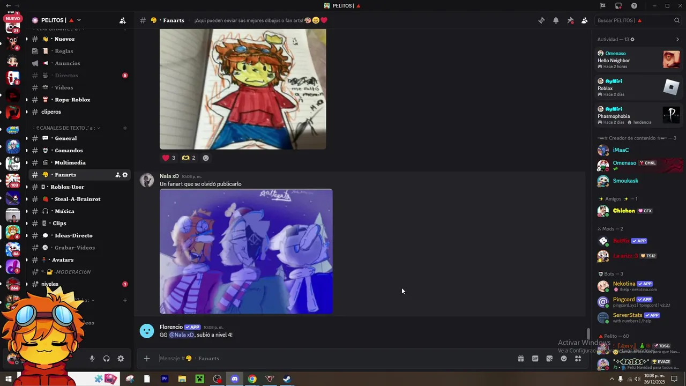Add a reaction with the smiley button
Viewport: 686px width, 386px height.
coord(206,158)
